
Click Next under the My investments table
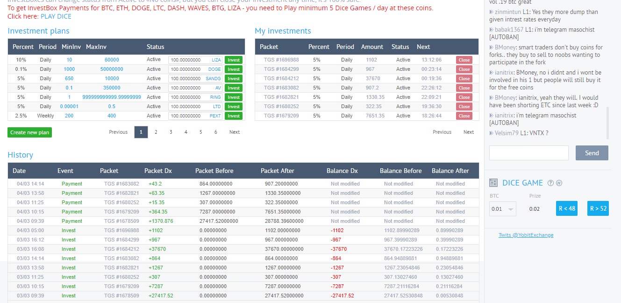point(469,132)
